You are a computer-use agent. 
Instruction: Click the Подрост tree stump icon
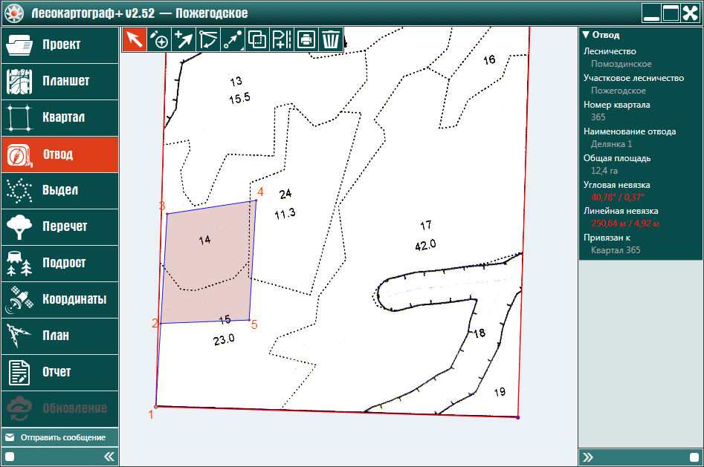pos(19,264)
